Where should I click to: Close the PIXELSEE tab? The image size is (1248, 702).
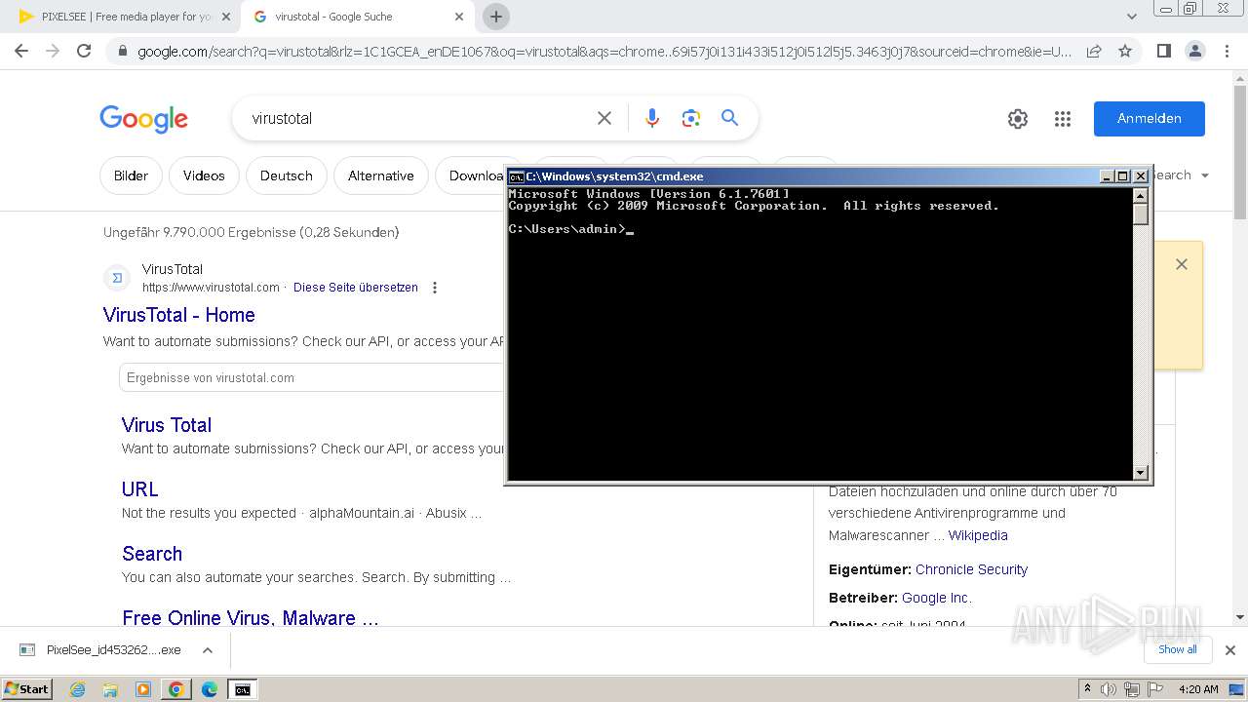[x=226, y=17]
